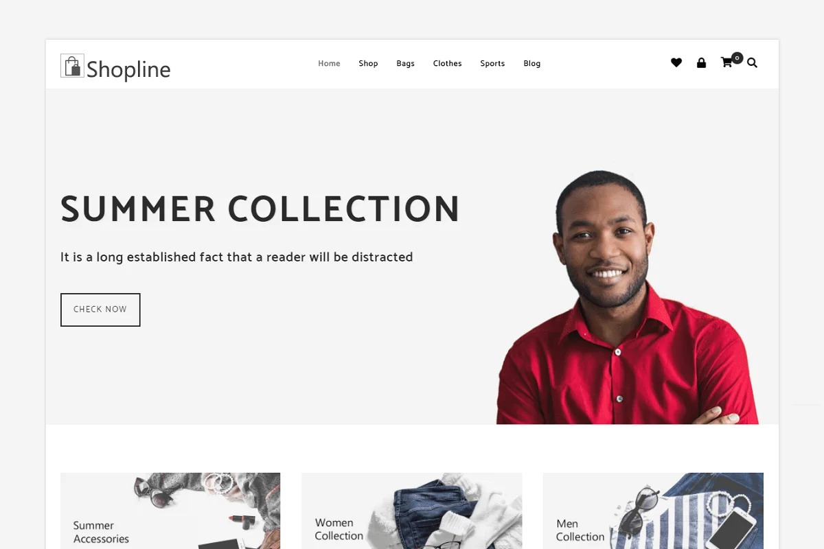Open the Blog page link
The height and width of the screenshot is (549, 824).
pyautogui.click(x=531, y=63)
